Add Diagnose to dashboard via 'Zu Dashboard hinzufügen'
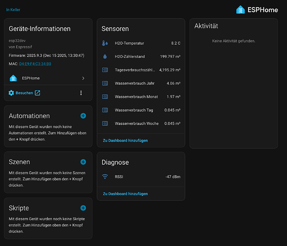 coord(125,194)
